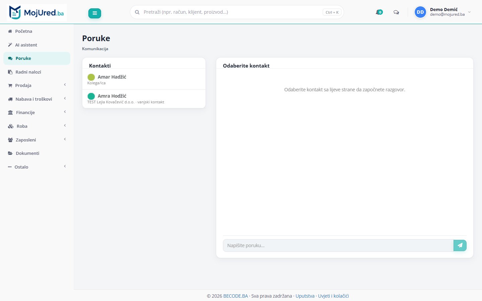The height and width of the screenshot is (301, 482).
Task: Click the MojUred.ba logo
Action: click(x=37, y=13)
